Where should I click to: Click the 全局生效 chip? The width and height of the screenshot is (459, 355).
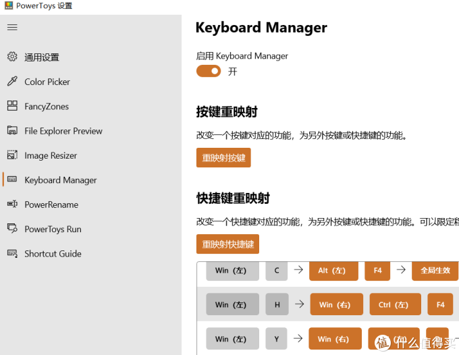pos(435,271)
